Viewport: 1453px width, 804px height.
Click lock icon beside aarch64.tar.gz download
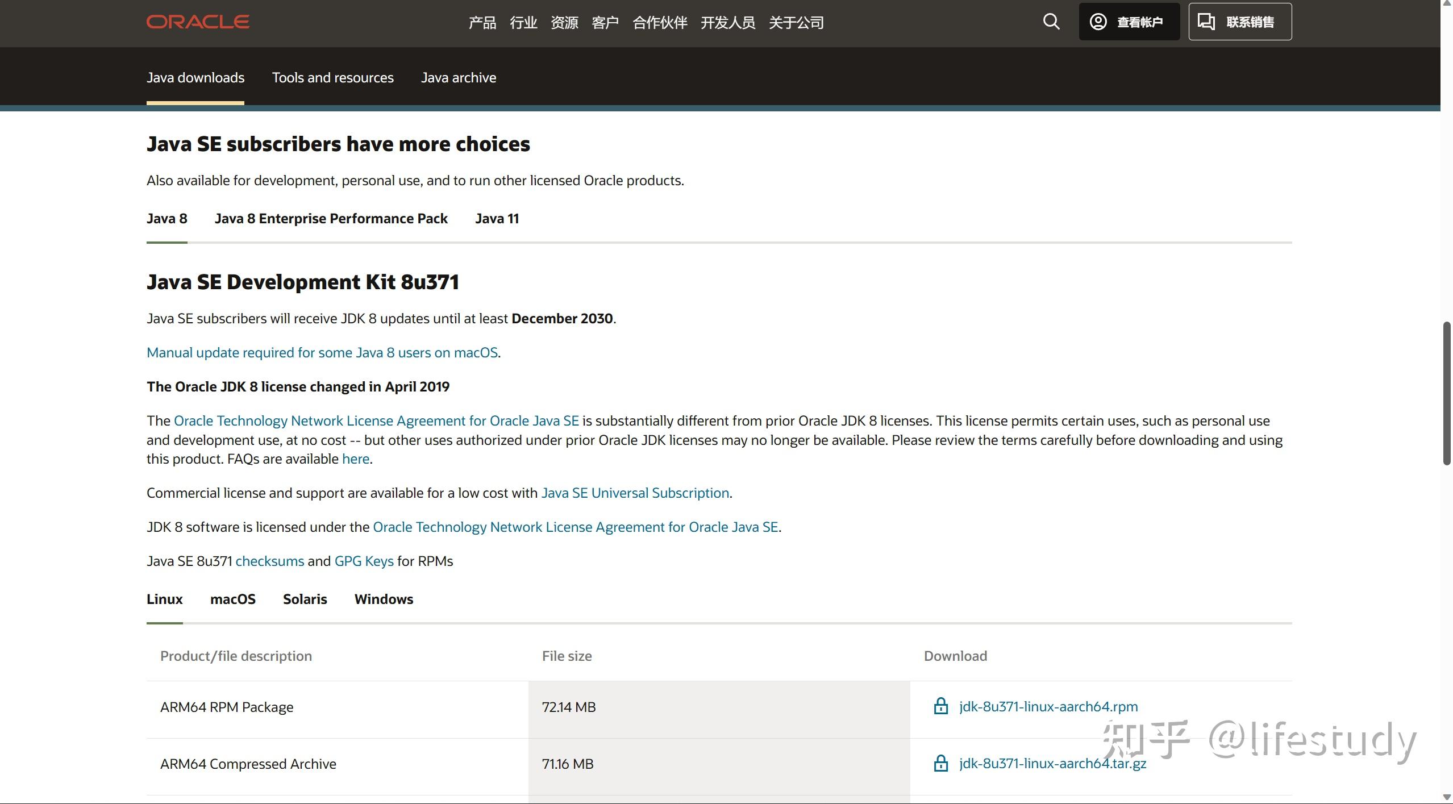click(x=941, y=763)
